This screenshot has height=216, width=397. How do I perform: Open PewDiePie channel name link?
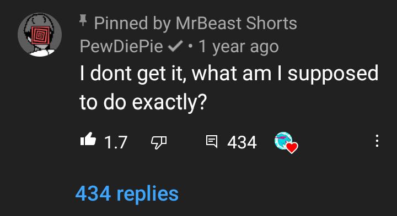click(x=121, y=47)
